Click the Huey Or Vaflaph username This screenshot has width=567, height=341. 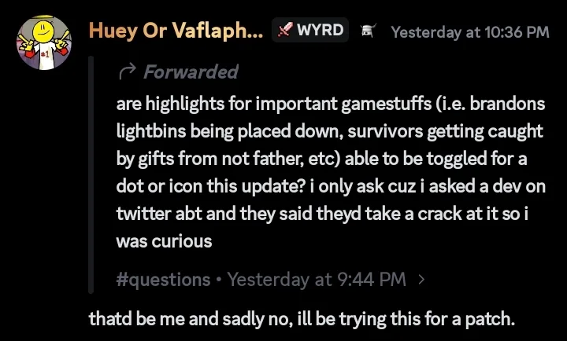pos(176,31)
